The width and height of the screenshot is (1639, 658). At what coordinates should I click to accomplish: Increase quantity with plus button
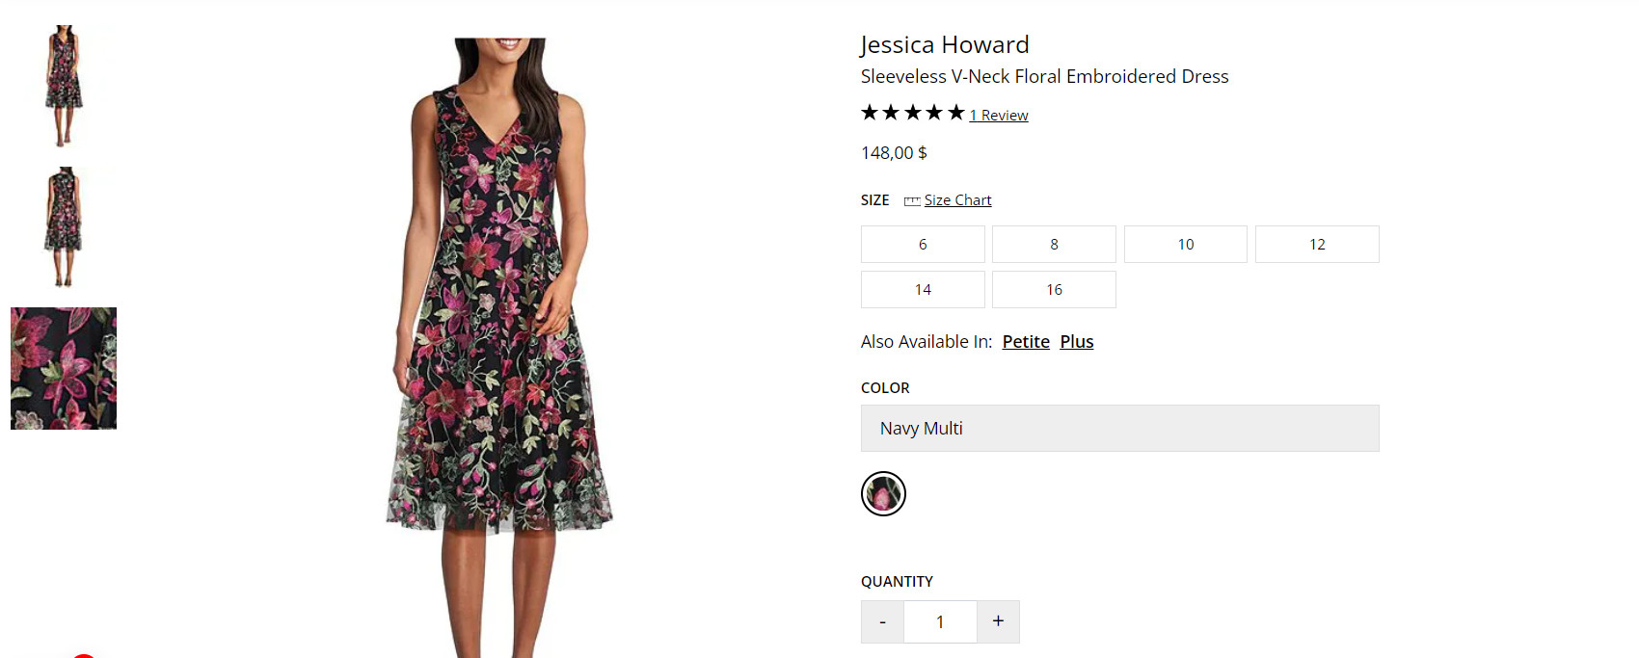point(998,622)
